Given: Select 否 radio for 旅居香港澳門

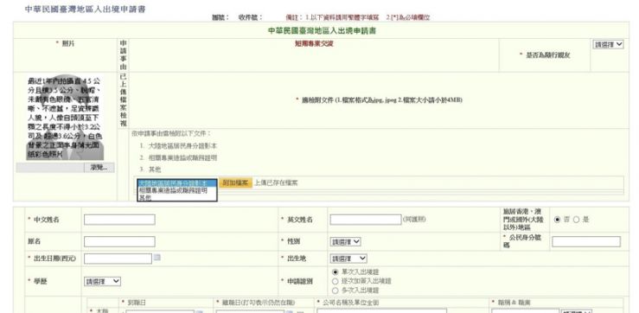Looking at the screenshot, I should [x=557, y=220].
